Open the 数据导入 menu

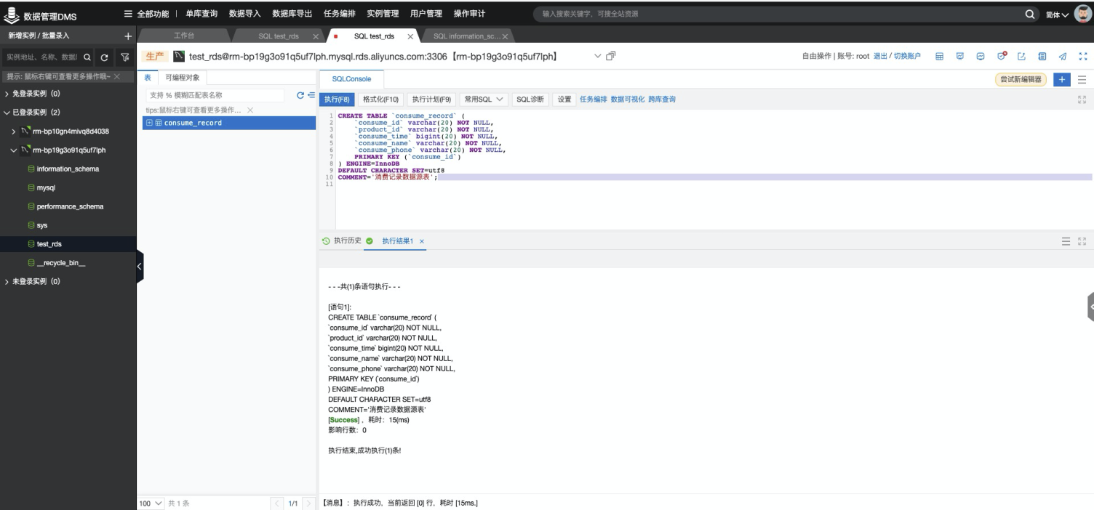point(245,14)
